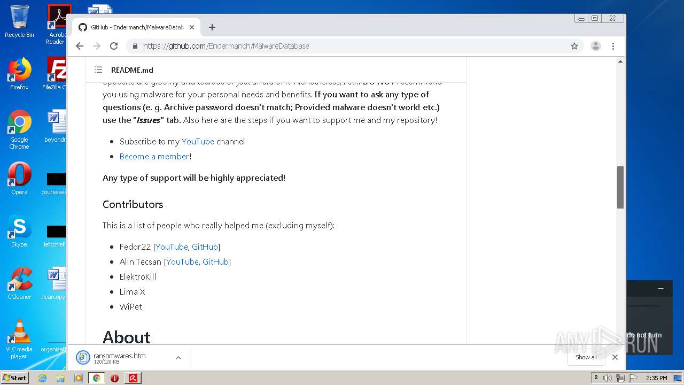The width and height of the screenshot is (684, 385).
Task: Open the YouTube channel link
Action: (198, 141)
